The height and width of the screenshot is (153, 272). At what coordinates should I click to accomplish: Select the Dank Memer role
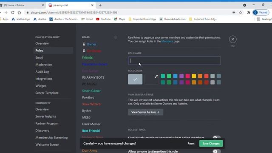point(91,124)
